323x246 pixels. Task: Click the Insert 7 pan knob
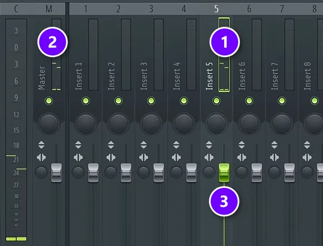click(x=282, y=123)
